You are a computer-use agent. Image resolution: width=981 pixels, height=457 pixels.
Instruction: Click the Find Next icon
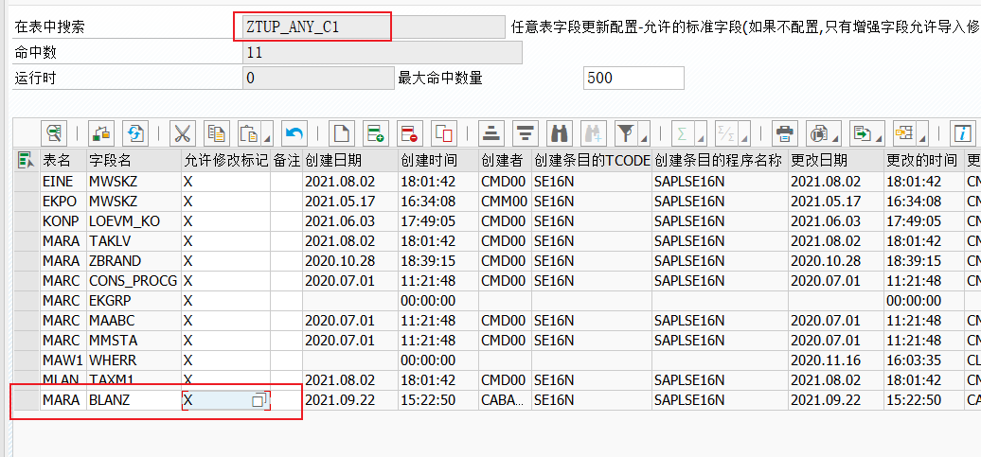pos(593,132)
